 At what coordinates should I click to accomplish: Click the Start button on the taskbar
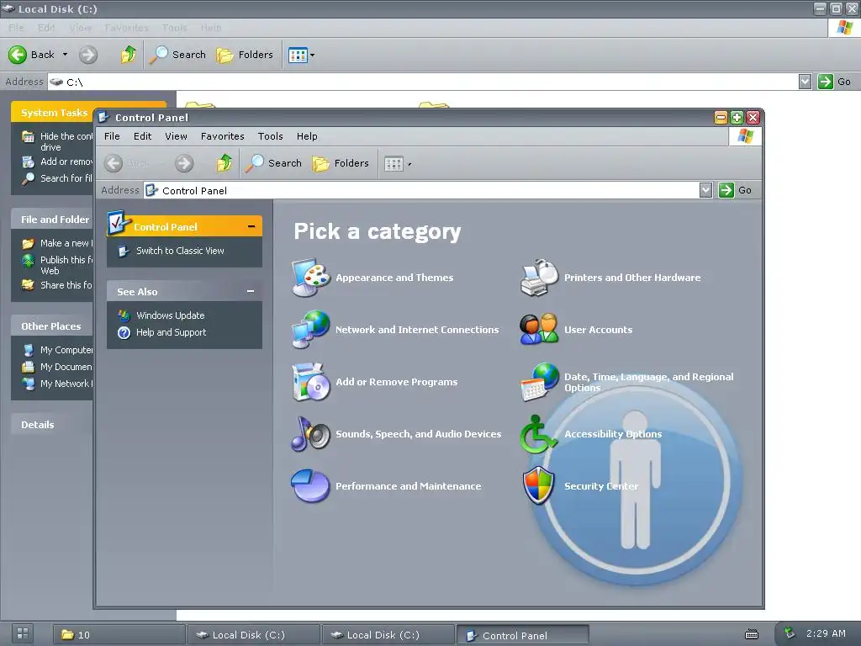click(23, 633)
